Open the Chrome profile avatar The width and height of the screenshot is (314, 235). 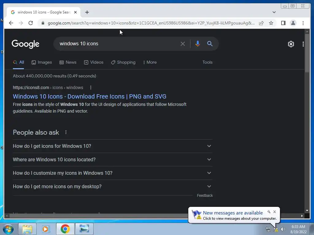(x=293, y=23)
